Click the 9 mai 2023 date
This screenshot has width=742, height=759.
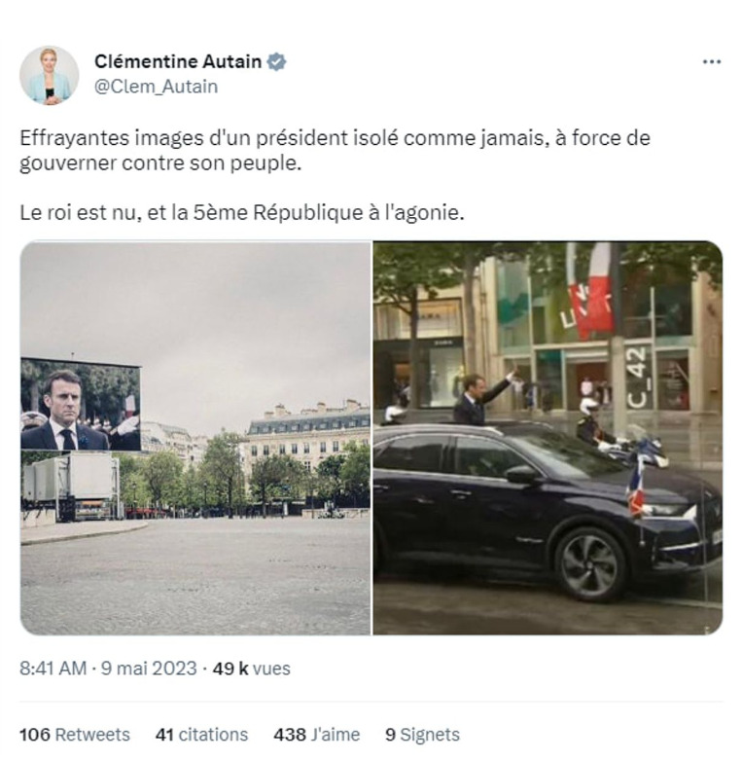(149, 669)
